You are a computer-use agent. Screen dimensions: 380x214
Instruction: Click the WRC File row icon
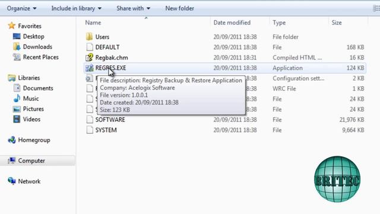(x=90, y=89)
